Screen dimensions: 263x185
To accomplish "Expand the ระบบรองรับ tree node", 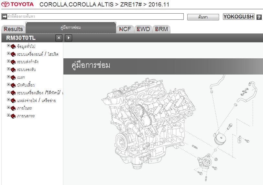I will click(x=8, y=69).
